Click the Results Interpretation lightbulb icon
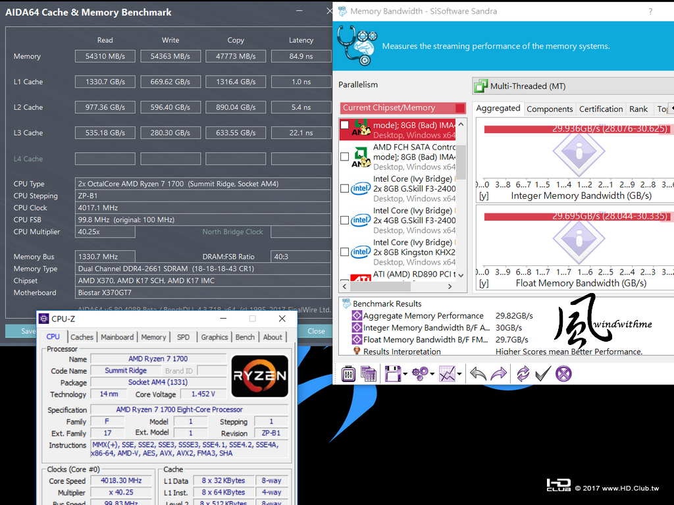Viewport: 674px width, 505px height. tap(357, 351)
